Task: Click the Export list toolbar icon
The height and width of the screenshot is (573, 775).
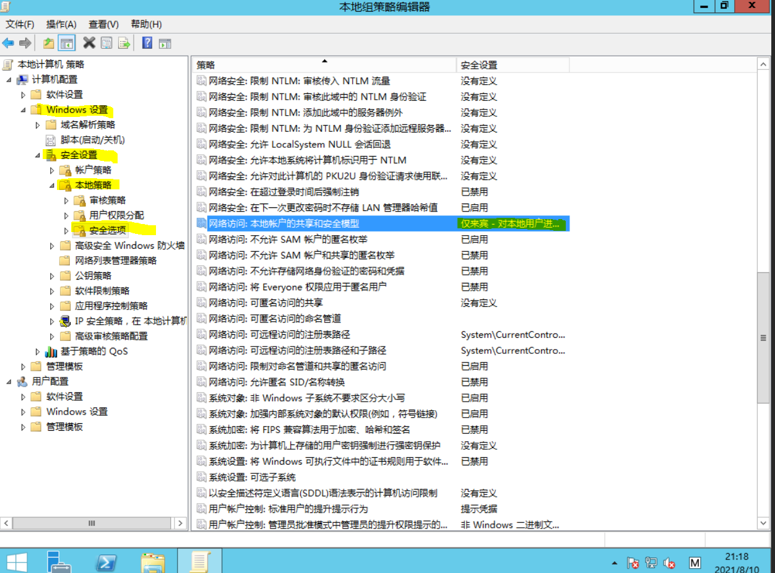Action: click(x=124, y=43)
